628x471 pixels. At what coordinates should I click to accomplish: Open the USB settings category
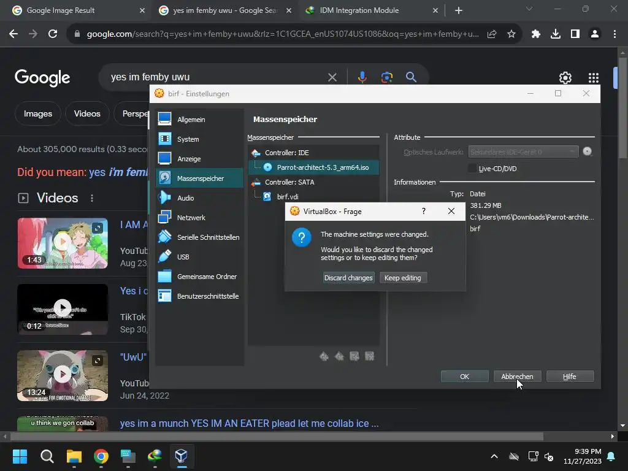(x=199, y=257)
